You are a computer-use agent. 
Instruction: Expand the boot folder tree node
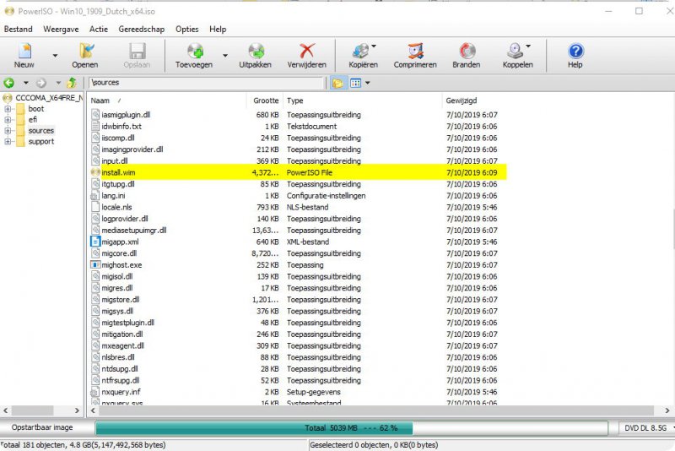click(x=8, y=109)
